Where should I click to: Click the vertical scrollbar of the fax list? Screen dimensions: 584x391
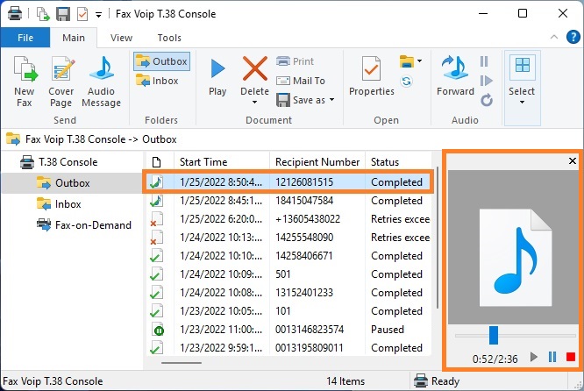[x=437, y=238]
